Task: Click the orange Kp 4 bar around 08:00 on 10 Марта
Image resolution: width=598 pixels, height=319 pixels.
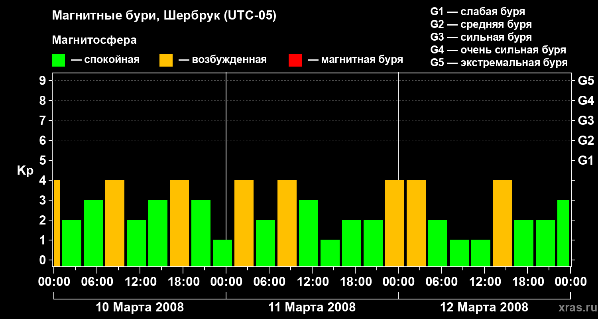Action: tap(115, 223)
